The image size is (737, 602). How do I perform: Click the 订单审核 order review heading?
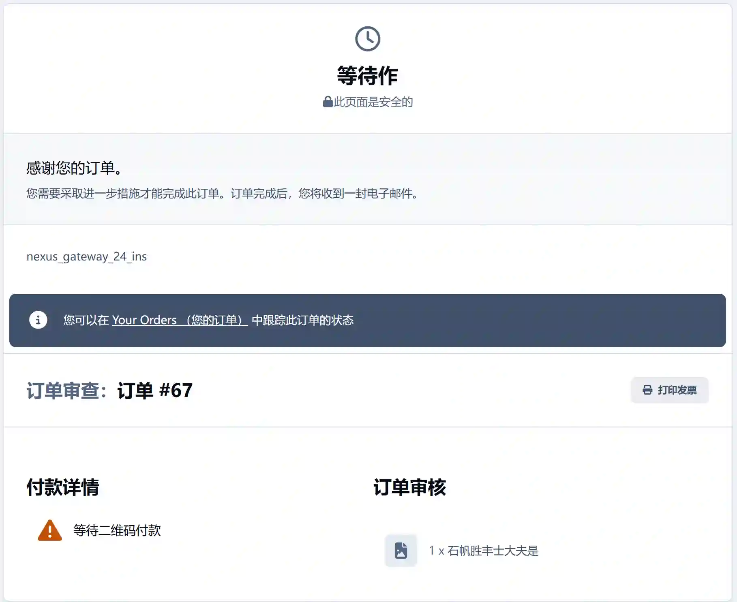tap(409, 487)
